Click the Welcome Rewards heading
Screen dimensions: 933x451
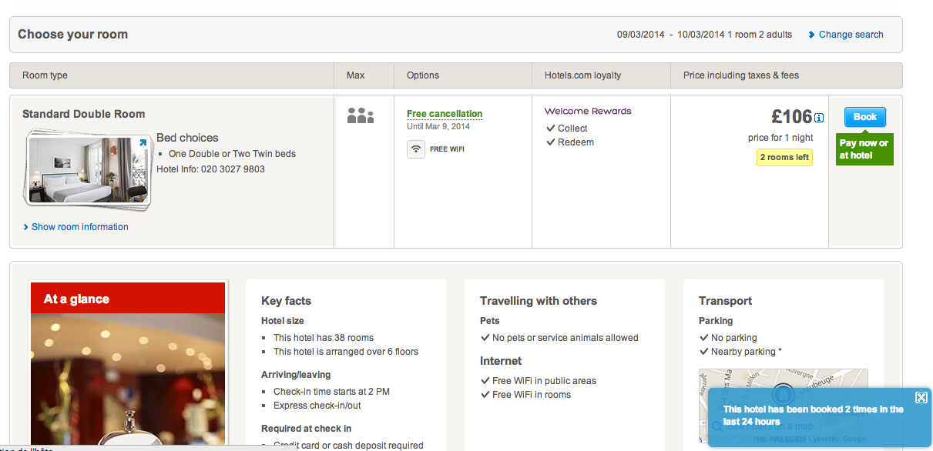click(588, 112)
